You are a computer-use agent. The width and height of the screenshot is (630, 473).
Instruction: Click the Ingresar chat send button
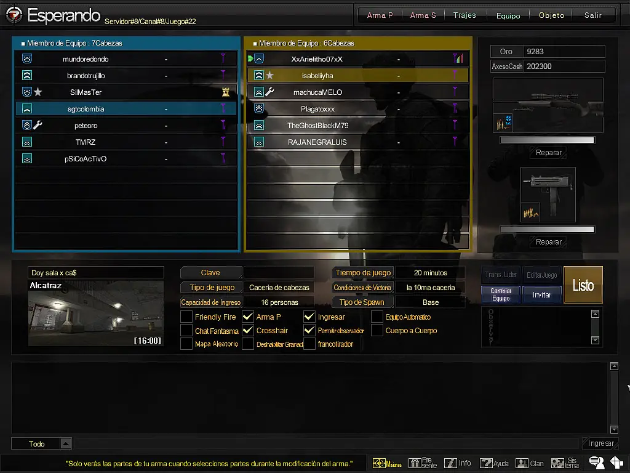coord(600,443)
